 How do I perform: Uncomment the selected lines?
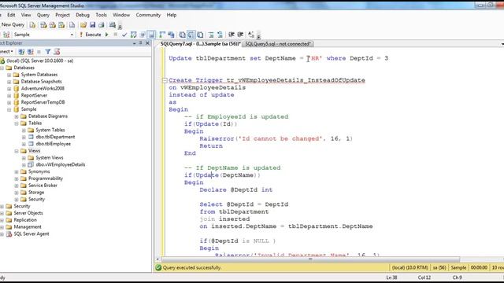220,35
